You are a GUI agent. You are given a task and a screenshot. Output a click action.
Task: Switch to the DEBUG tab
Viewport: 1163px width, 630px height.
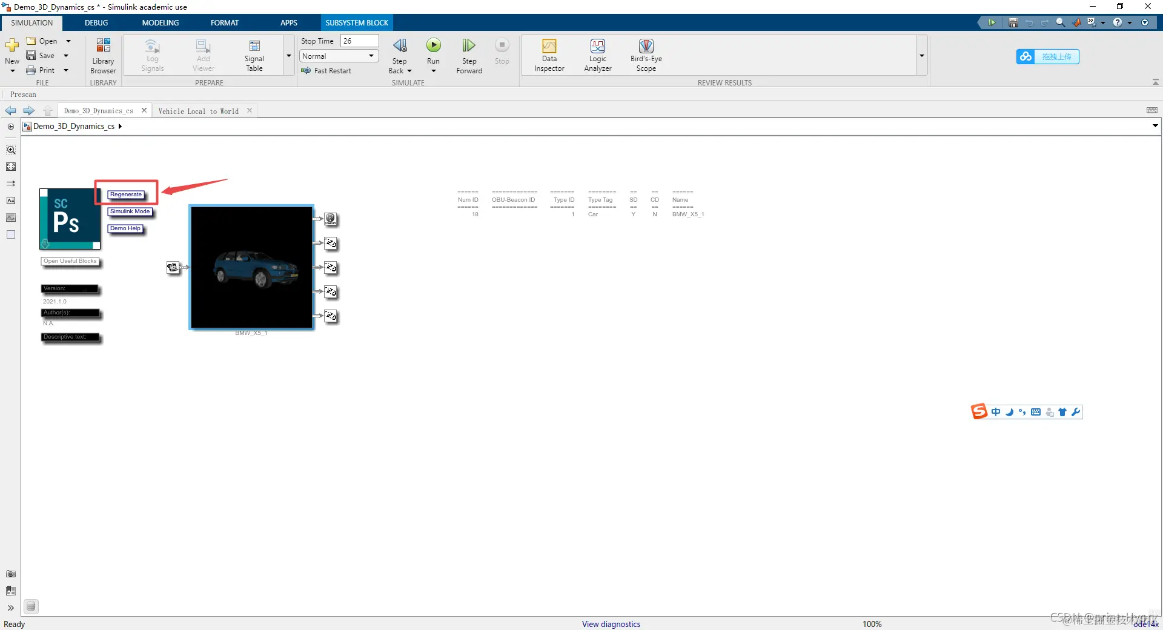point(96,23)
